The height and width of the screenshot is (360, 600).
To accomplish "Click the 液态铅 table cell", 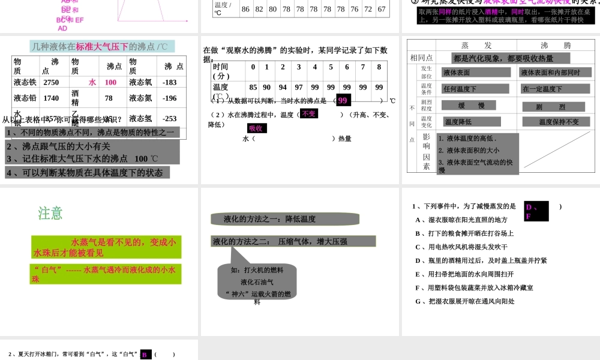I will [x=25, y=98].
